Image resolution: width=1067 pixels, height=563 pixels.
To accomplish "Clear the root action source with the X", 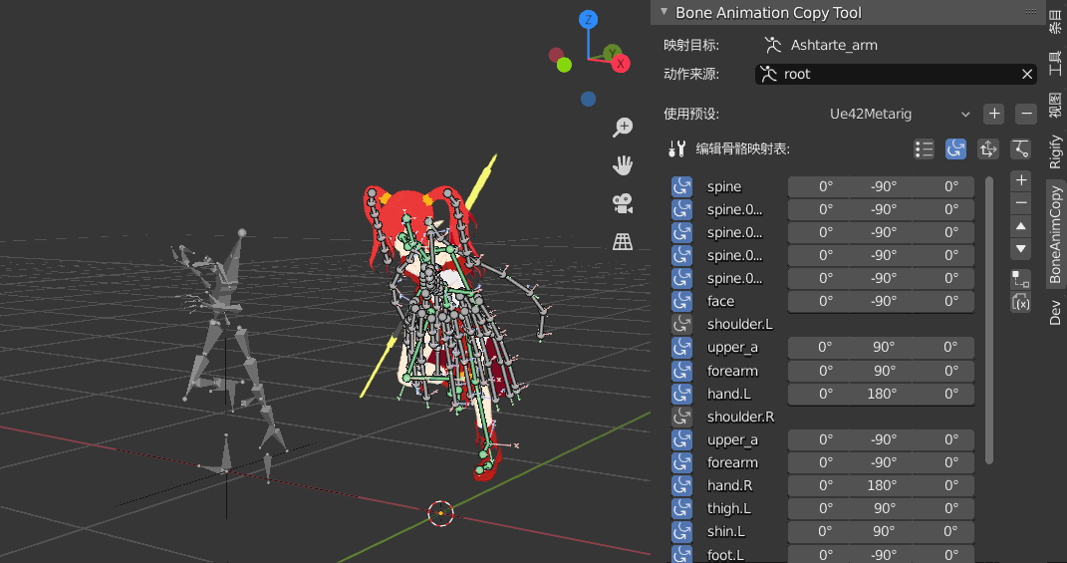I will (1027, 74).
